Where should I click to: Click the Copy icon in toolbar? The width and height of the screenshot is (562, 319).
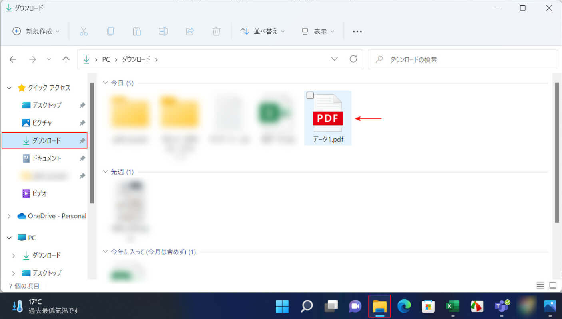(110, 32)
